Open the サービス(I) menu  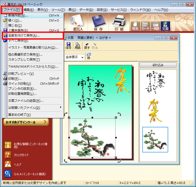[x=119, y=10]
